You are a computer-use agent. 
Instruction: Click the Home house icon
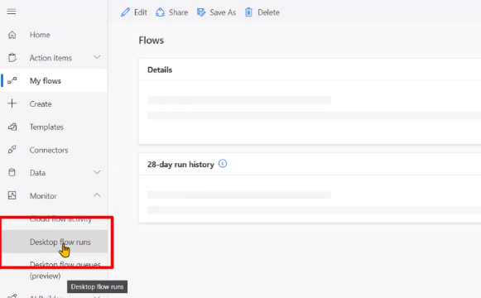point(12,35)
